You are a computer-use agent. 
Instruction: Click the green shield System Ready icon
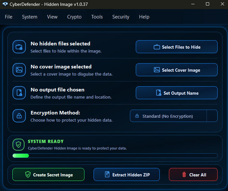point(19,145)
